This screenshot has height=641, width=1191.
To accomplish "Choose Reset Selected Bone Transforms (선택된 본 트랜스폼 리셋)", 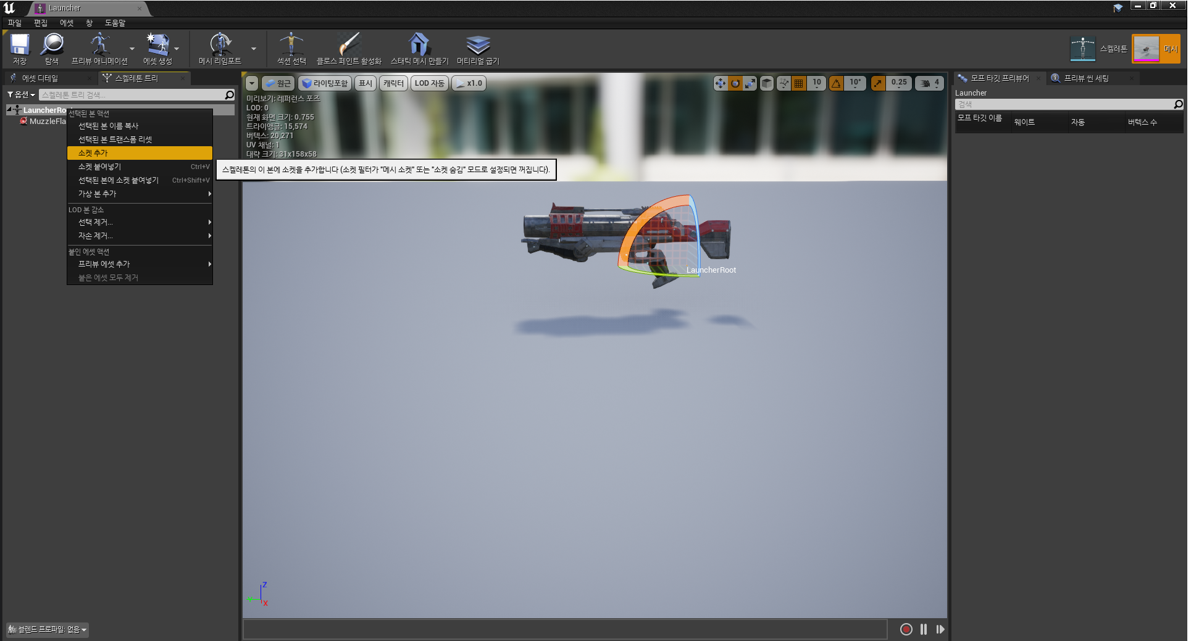I will click(x=140, y=139).
